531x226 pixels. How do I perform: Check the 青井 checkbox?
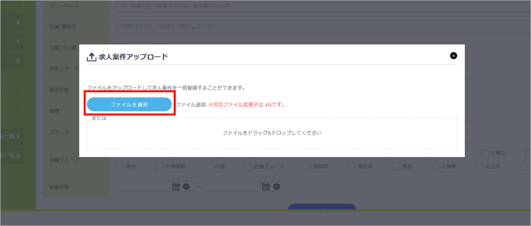coord(120,167)
